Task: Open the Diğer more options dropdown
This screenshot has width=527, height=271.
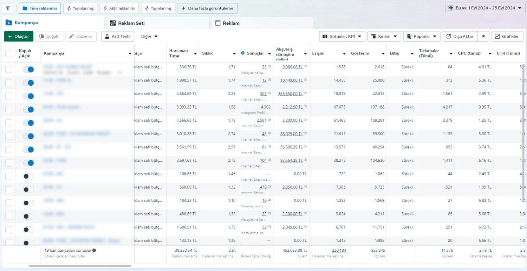Action: pos(149,36)
